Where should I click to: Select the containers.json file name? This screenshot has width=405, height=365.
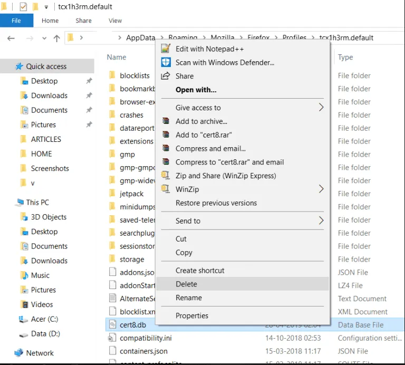[x=143, y=351]
